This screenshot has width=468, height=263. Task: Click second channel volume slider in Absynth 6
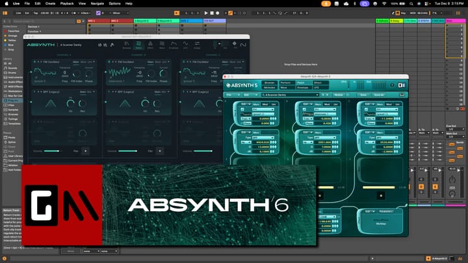click(128, 151)
